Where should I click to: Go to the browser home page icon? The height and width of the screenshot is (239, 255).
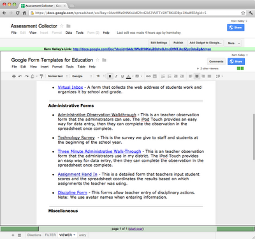pos(24,13)
